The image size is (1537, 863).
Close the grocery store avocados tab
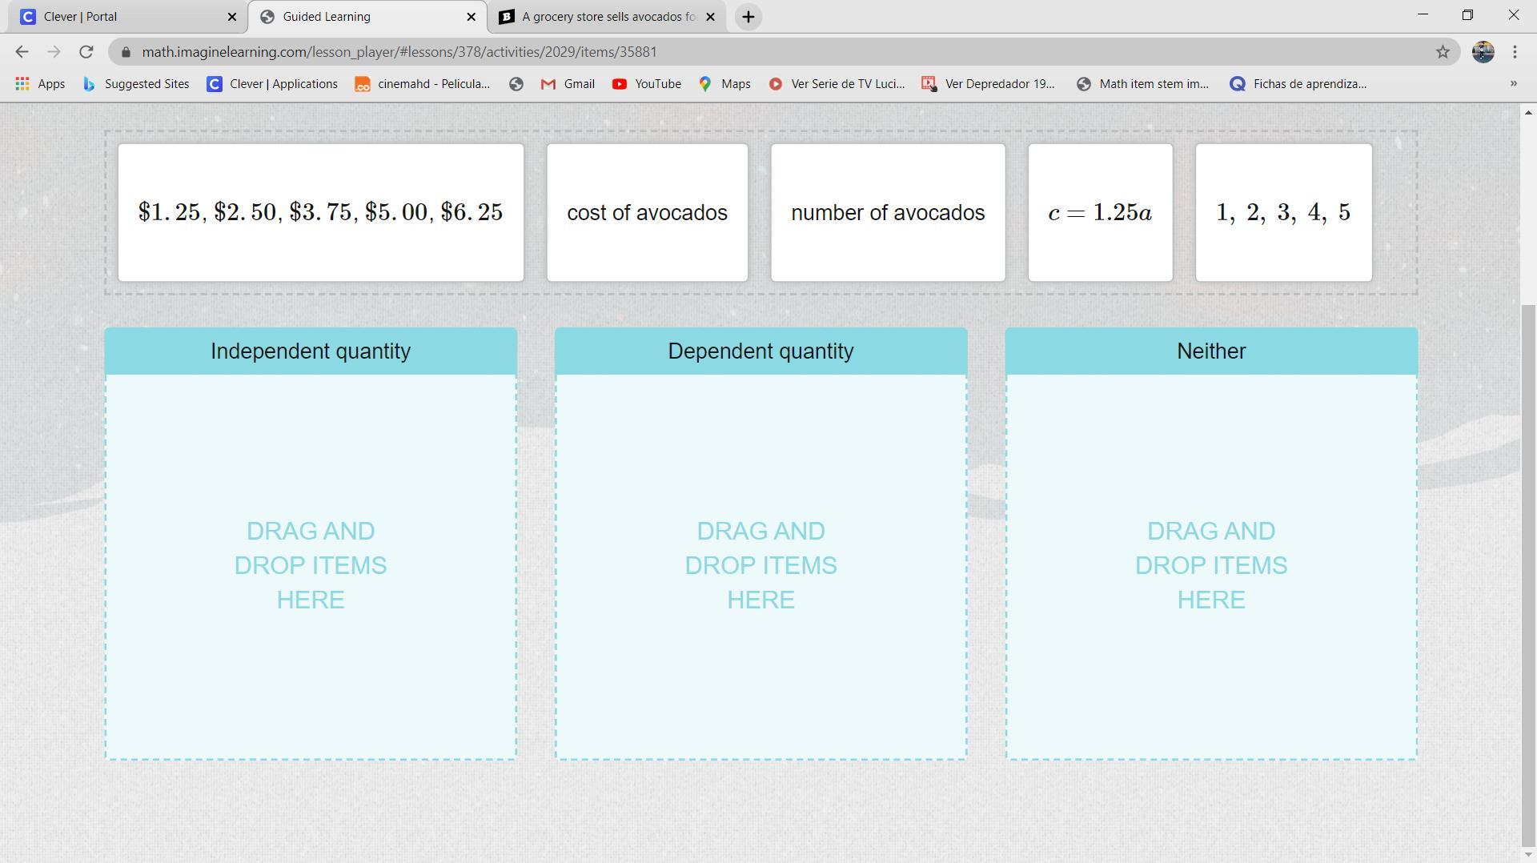[x=710, y=17]
